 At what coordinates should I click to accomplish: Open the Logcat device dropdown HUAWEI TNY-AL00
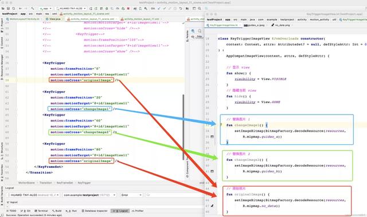click(x=33, y=195)
